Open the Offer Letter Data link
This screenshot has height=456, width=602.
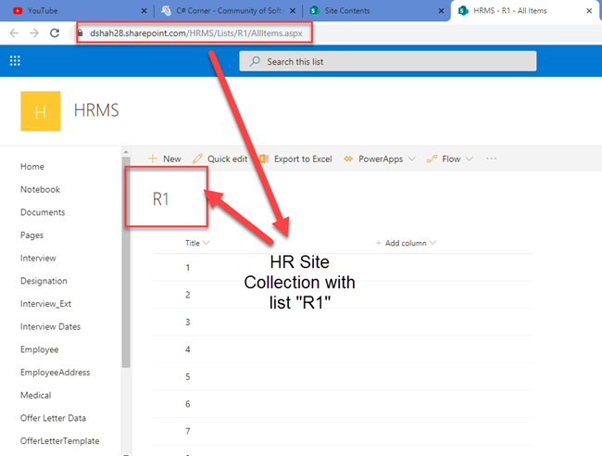click(53, 418)
